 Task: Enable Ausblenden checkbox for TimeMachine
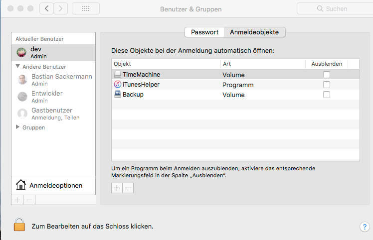(x=327, y=75)
